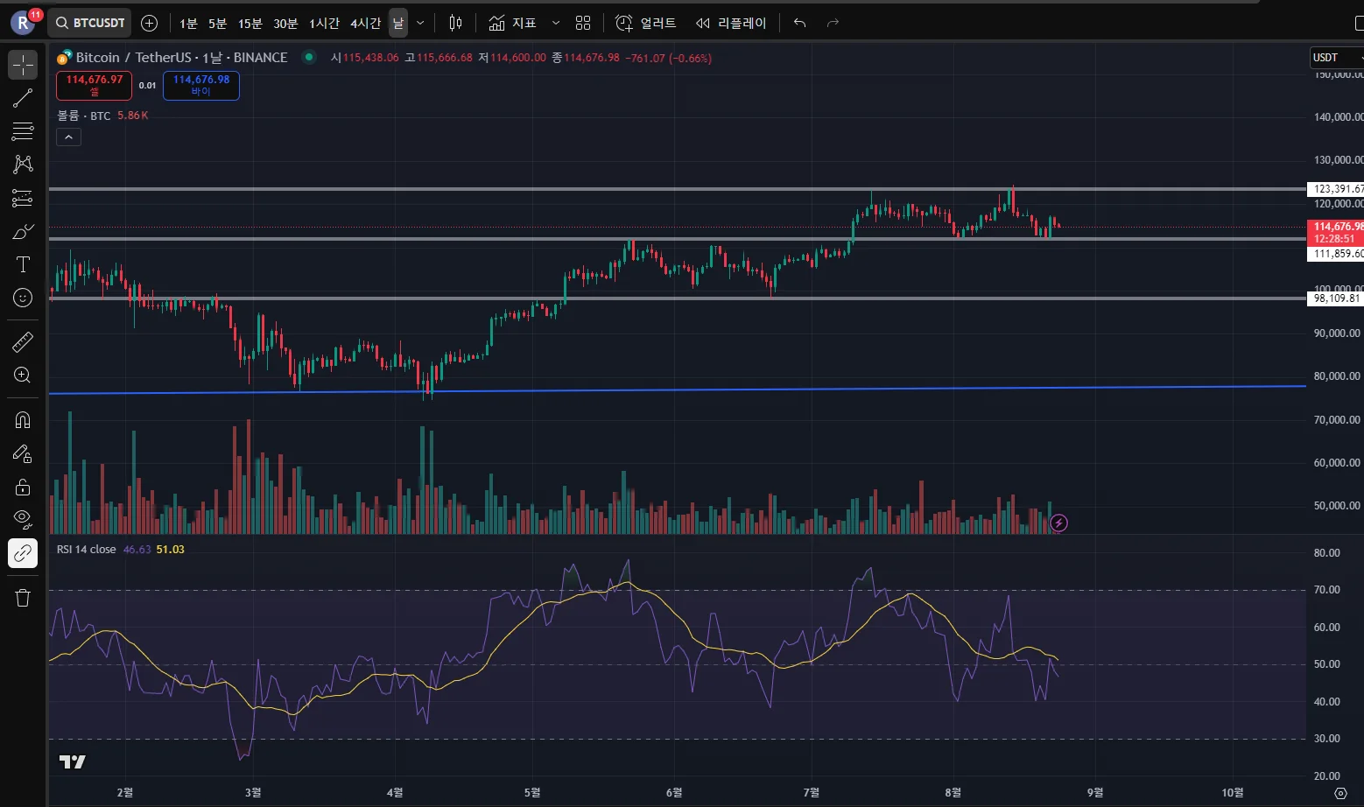Undo the last chart action
Image resolution: width=1364 pixels, height=807 pixels.
point(799,23)
